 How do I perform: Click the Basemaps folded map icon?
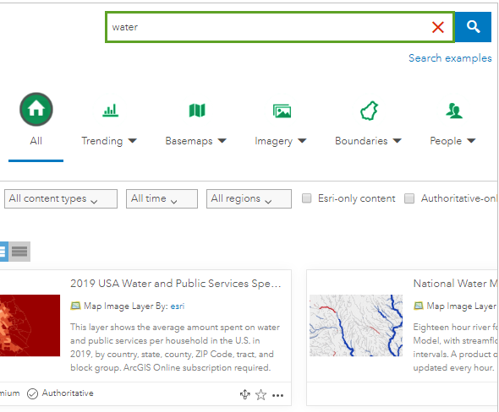(197, 111)
